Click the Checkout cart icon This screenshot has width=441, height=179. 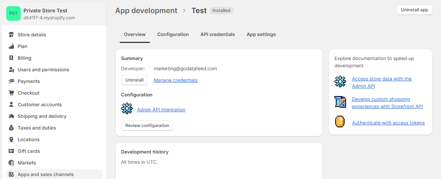(x=11, y=93)
